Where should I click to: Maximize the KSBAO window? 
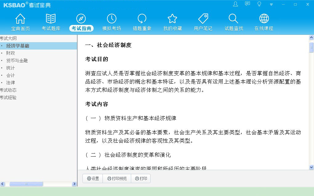296,4
